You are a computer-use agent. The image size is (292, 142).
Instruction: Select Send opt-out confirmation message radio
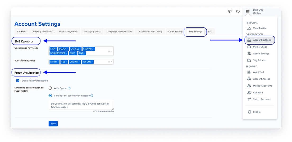(x=50, y=96)
